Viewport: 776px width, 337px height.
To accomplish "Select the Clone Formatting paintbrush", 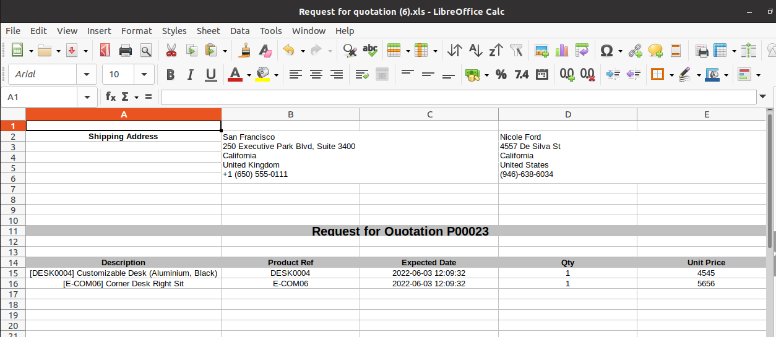I will pos(245,51).
